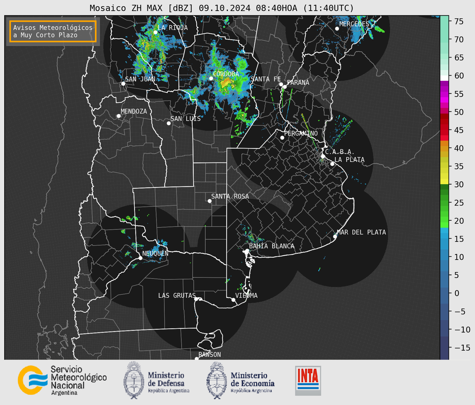475x405 pixels.
Task: Select the PERGAMINO city label
Action: pyautogui.click(x=301, y=133)
